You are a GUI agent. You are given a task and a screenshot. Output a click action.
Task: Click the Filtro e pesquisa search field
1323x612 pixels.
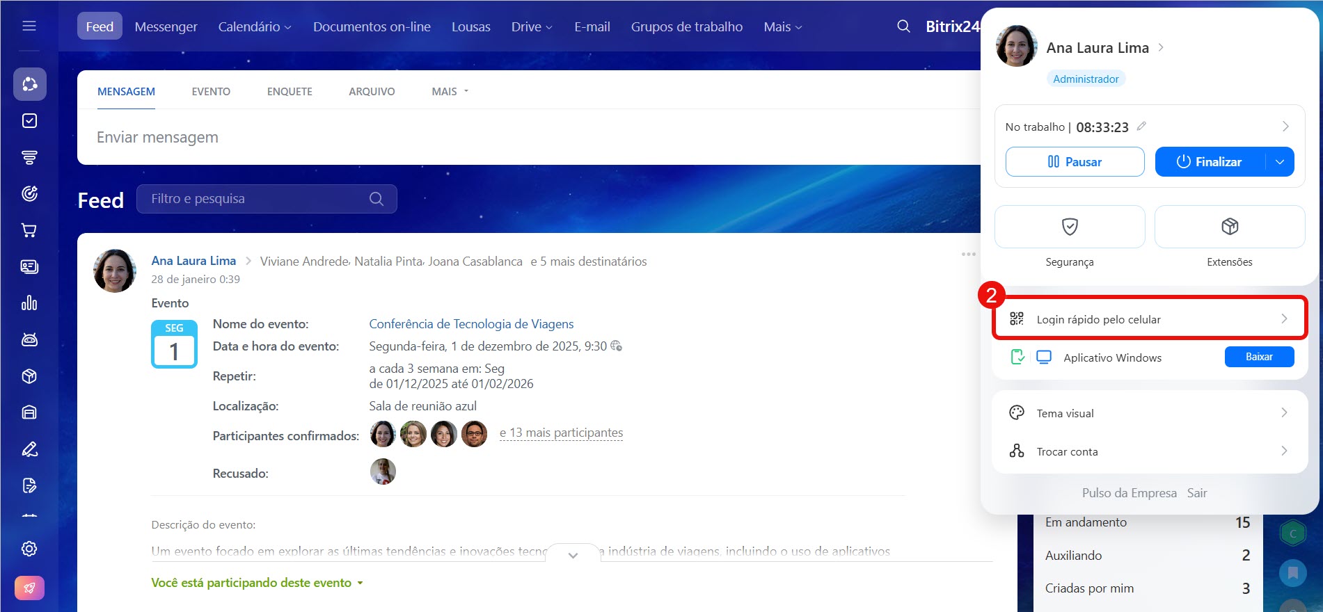[258, 199]
